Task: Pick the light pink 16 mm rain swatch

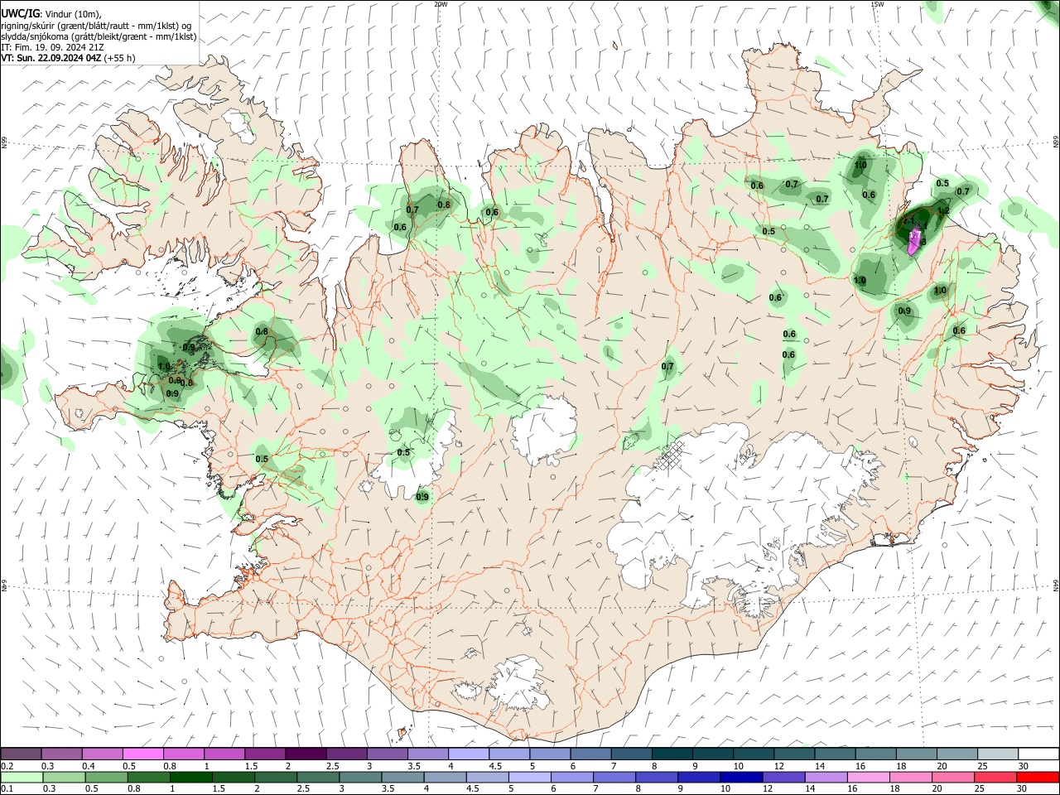Action: pos(870,778)
